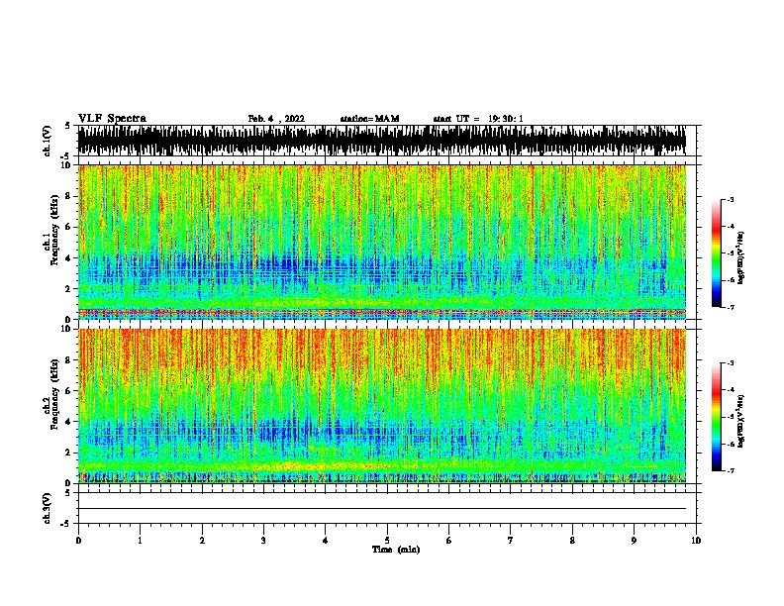The image size is (784, 606).
Task: Click the "Feb. 4 , 2022" date text
Action: [276, 119]
